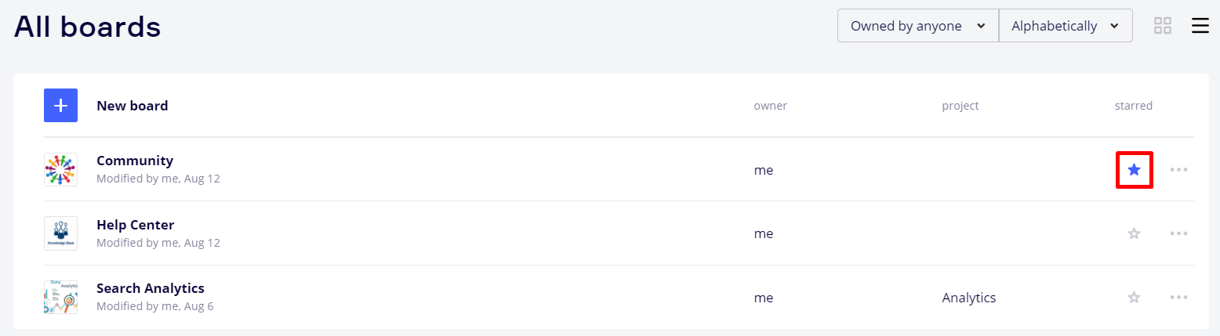This screenshot has height=336, width=1220.
Task: Switch to grid view layout
Action: [x=1162, y=26]
